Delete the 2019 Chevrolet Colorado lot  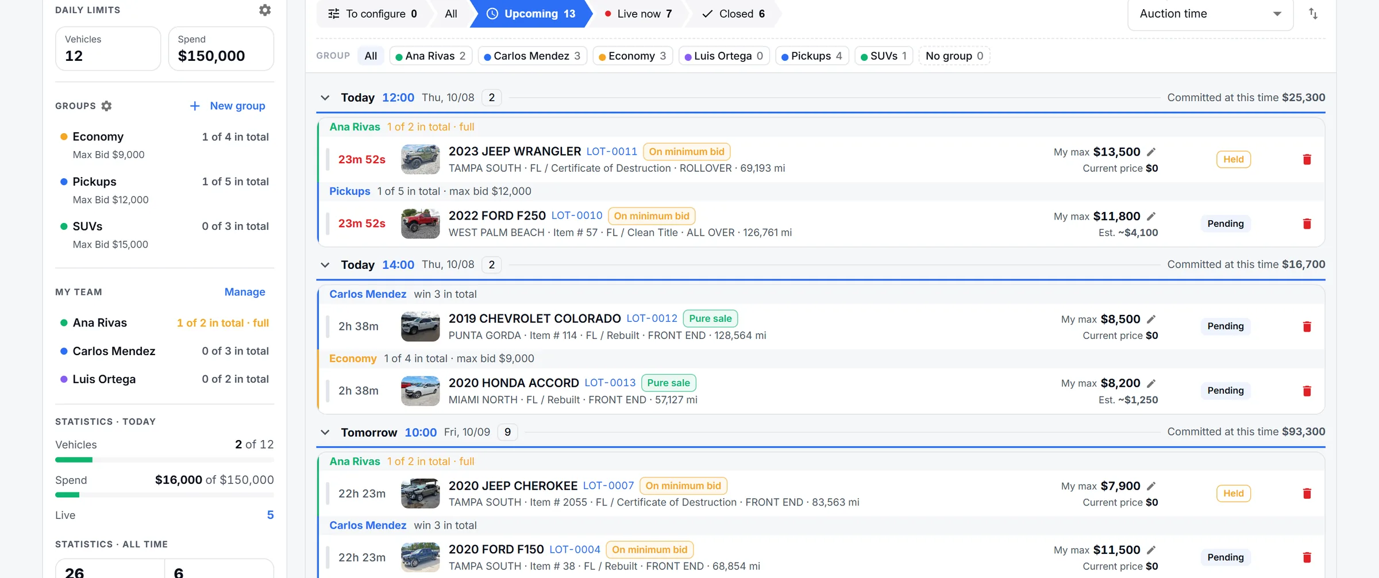1307,326
